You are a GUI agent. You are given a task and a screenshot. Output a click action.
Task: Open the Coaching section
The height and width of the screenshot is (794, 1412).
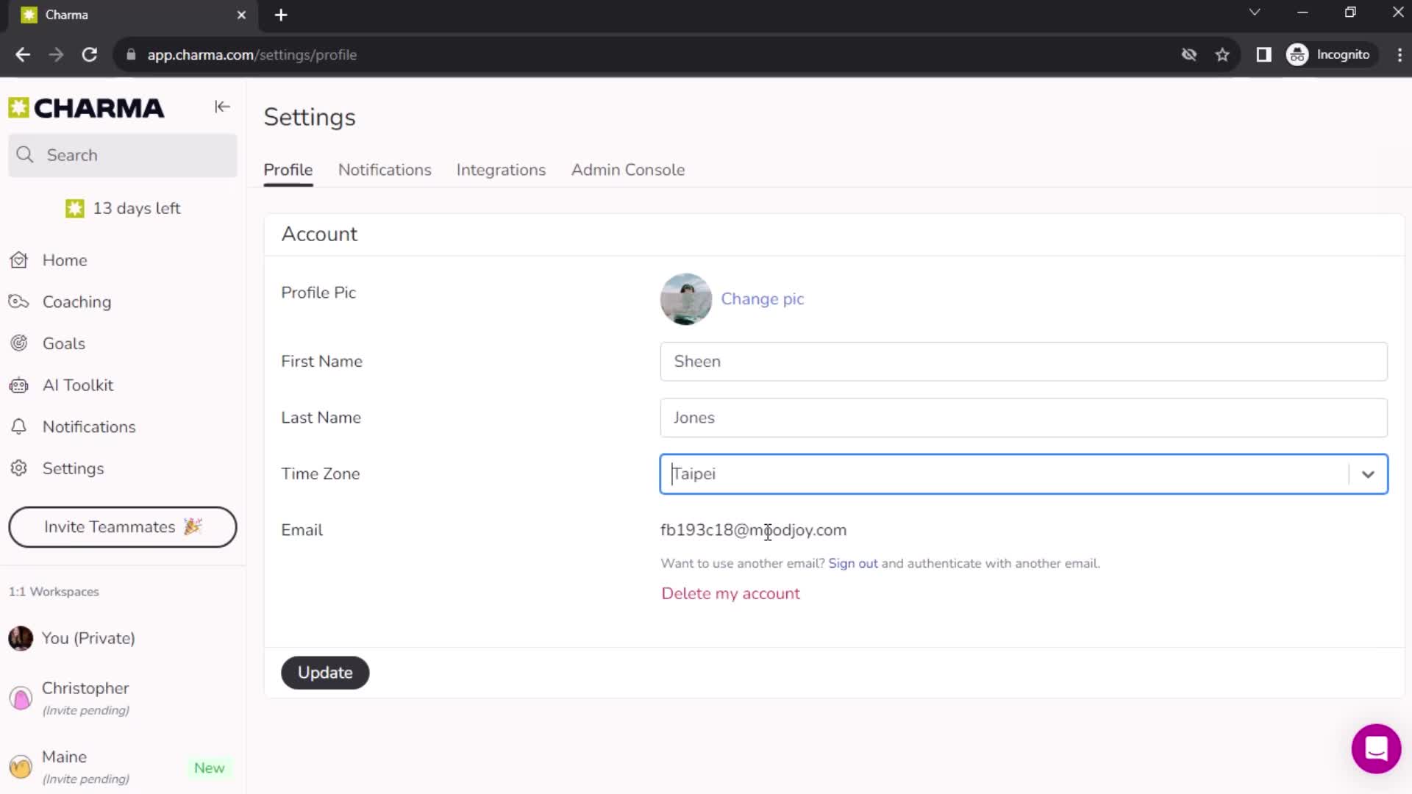(x=76, y=301)
